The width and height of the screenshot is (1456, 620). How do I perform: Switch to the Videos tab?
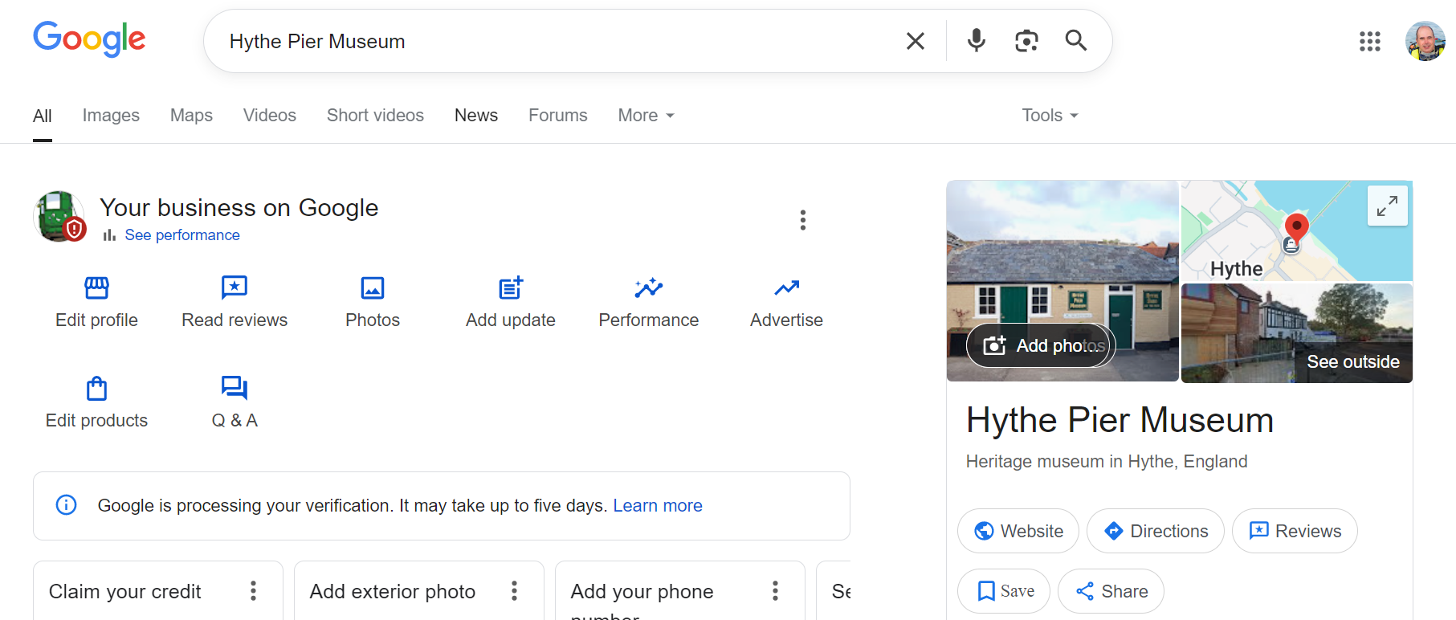click(x=270, y=116)
